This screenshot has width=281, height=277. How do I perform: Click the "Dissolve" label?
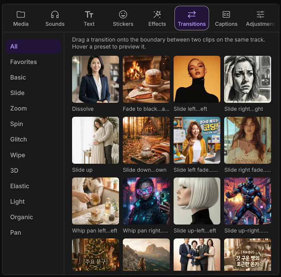pos(83,109)
